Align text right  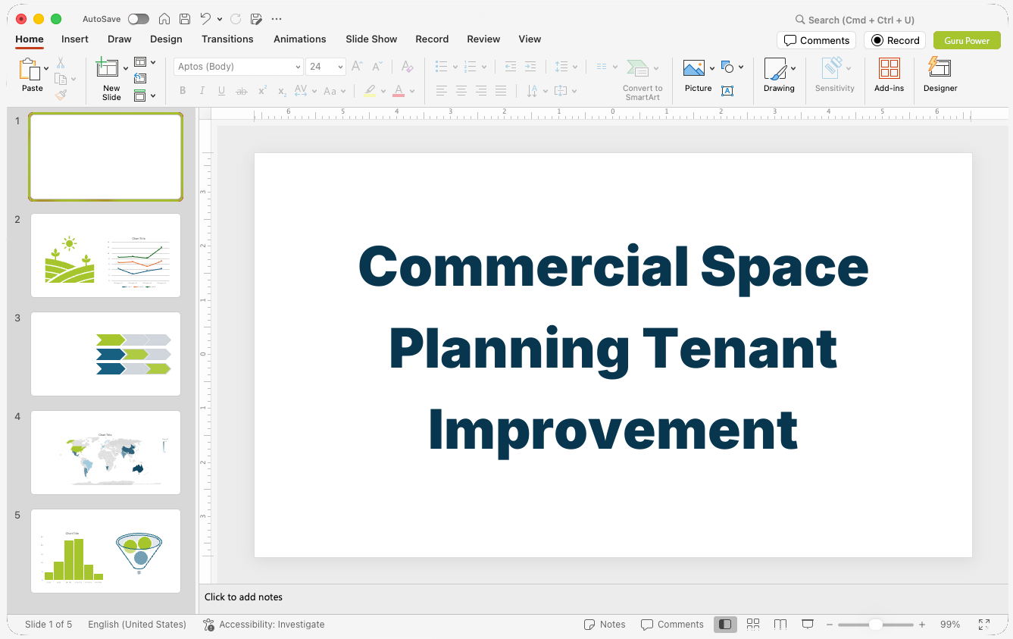pos(481,91)
